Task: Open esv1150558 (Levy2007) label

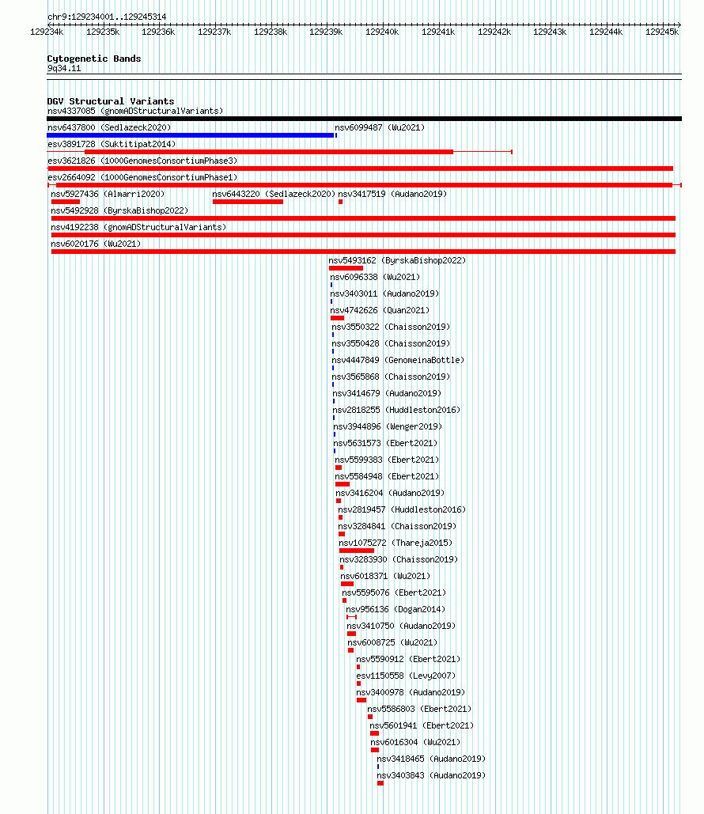Action: 406,676
